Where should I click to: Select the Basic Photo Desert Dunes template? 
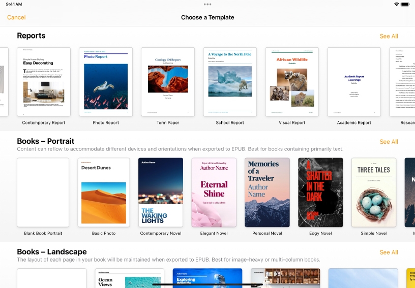[x=103, y=192]
